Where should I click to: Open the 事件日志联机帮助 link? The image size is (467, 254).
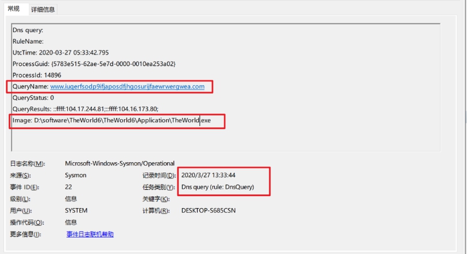pos(90,235)
